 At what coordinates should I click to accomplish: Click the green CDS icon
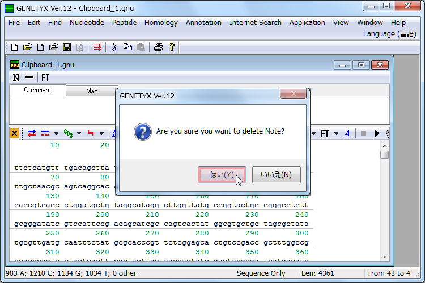(x=68, y=133)
